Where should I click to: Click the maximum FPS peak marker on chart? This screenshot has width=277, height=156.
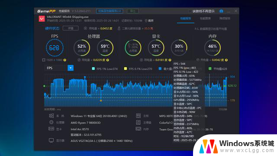pos(85,77)
